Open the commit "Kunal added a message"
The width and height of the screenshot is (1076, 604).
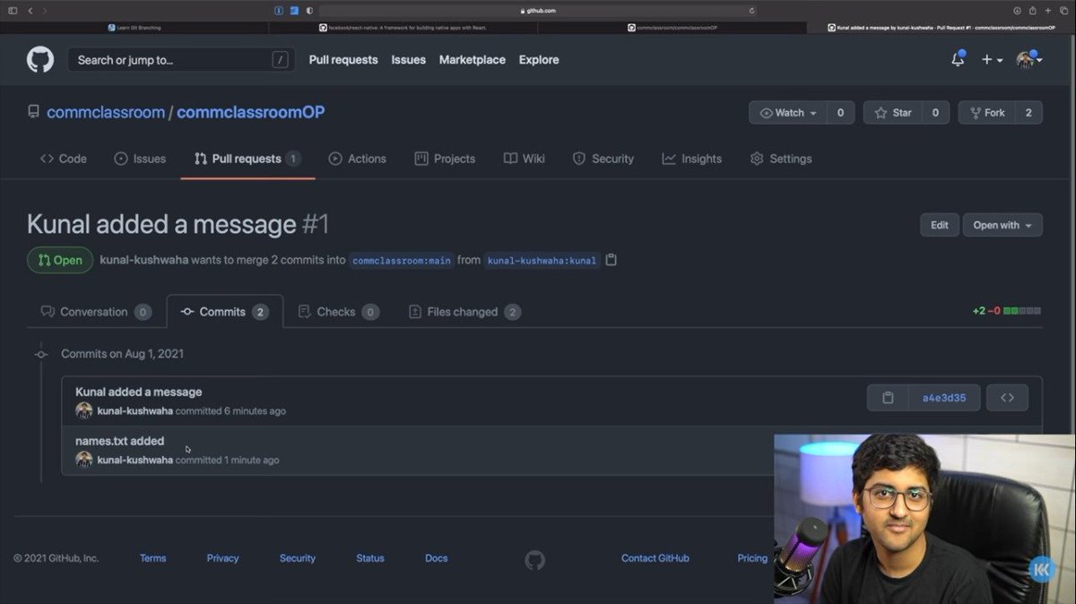click(x=139, y=392)
